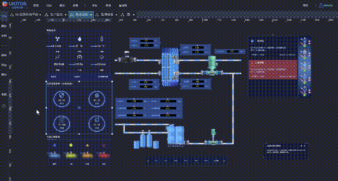The width and height of the screenshot is (338, 181).
Task: Select the 6.3 m/s wind speed value
Action: pyautogui.click(x=58, y=46)
